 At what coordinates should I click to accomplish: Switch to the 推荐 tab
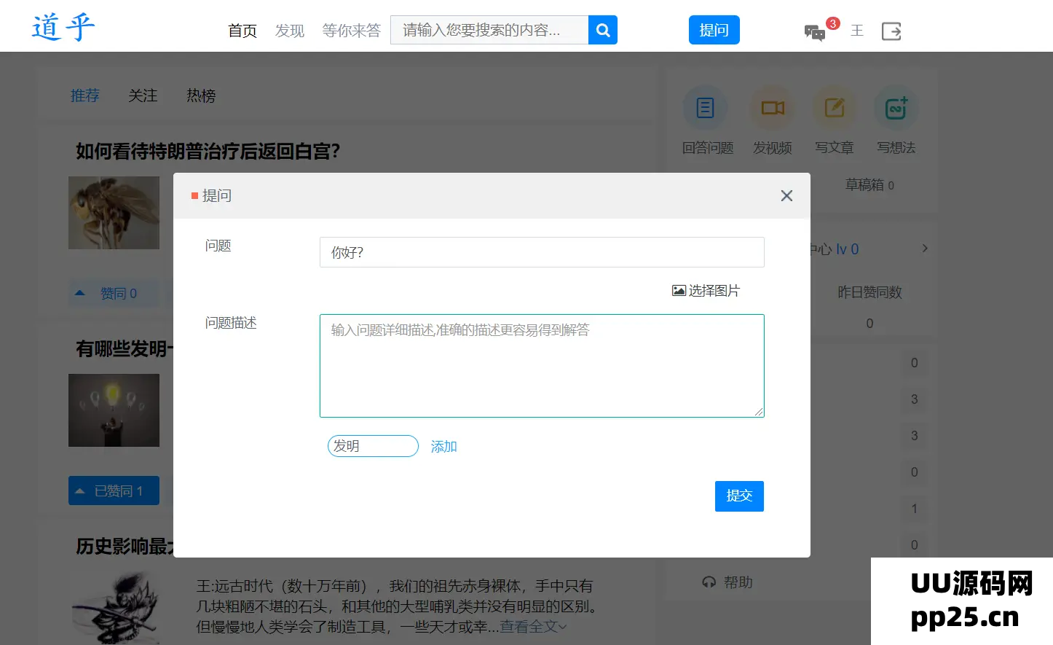(x=84, y=95)
